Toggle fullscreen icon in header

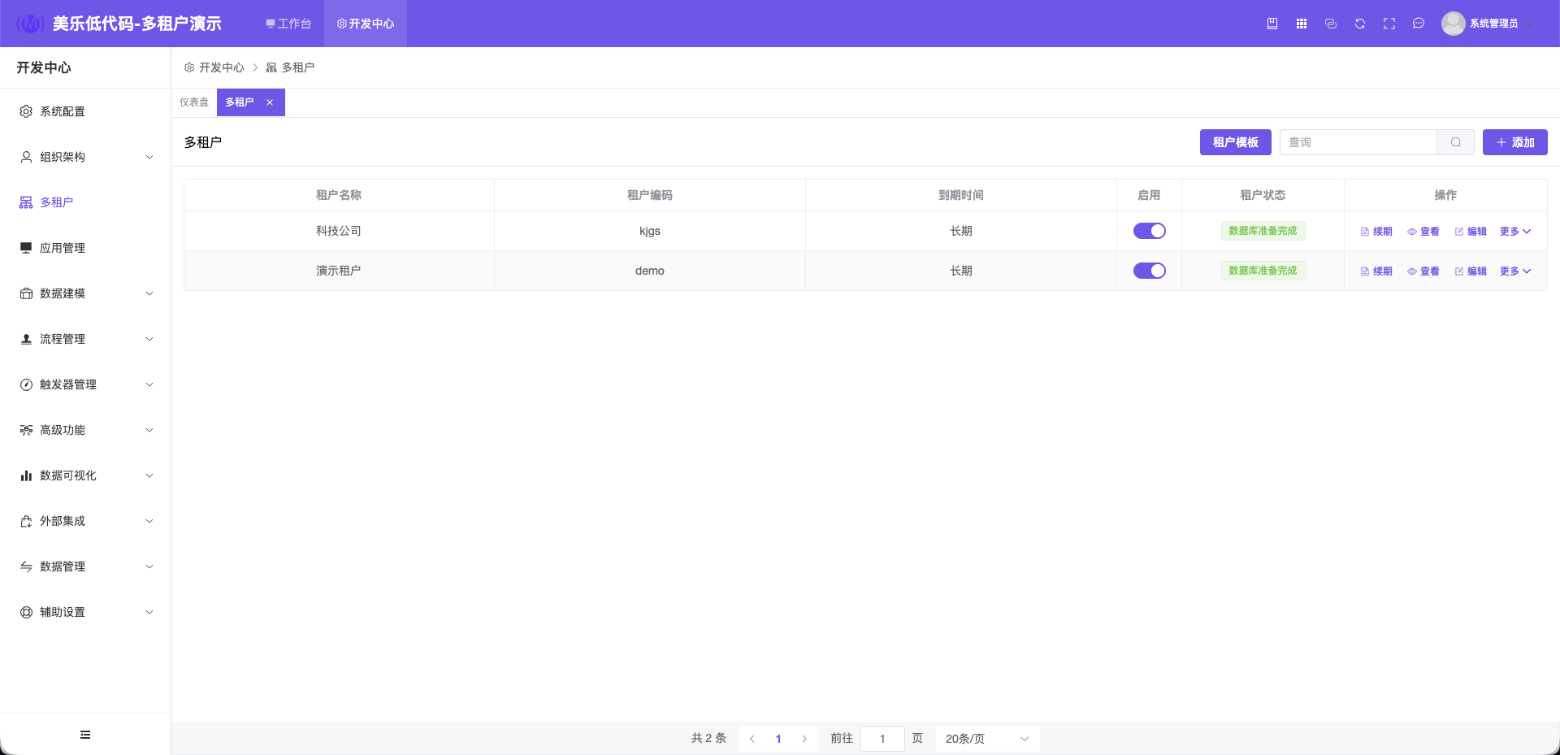point(1389,24)
